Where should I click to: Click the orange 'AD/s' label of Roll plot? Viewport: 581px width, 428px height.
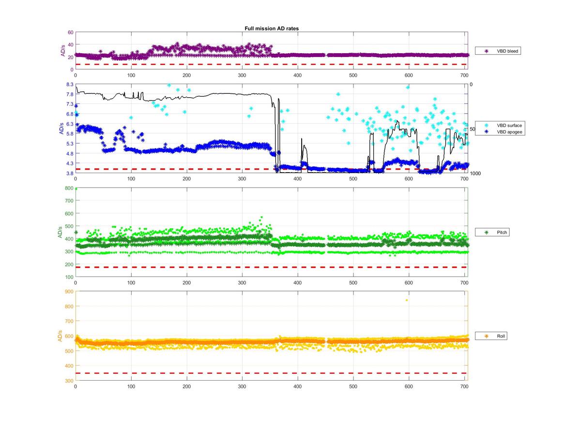click(x=61, y=335)
